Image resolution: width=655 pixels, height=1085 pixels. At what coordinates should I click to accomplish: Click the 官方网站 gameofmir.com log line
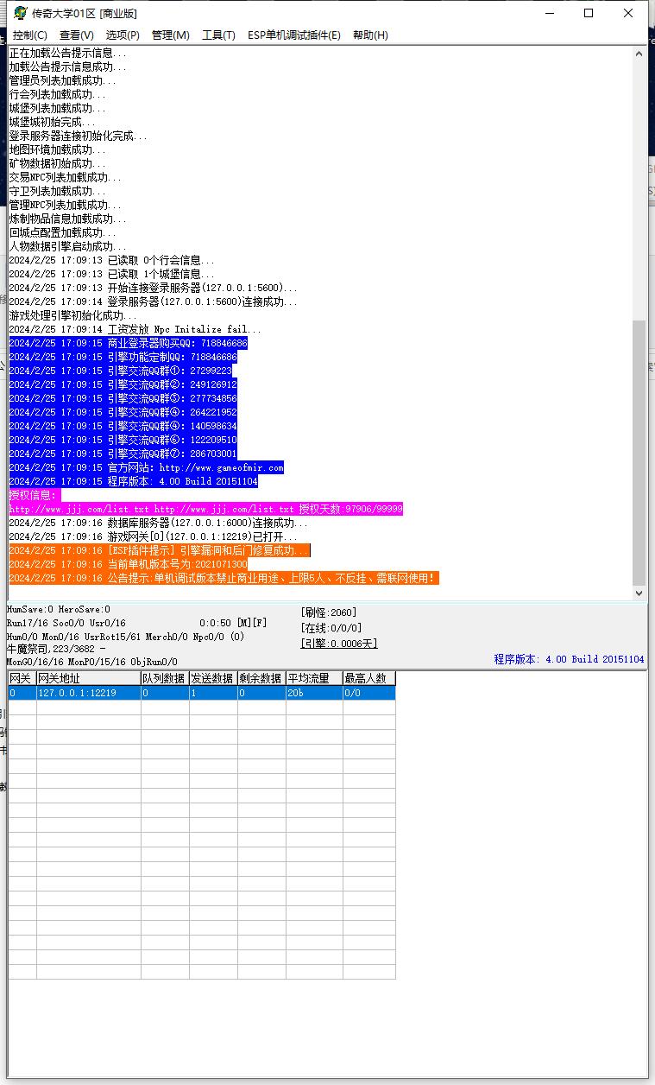coord(146,467)
